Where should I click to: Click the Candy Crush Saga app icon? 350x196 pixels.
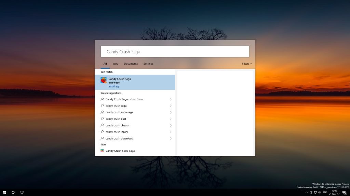(x=103, y=80)
